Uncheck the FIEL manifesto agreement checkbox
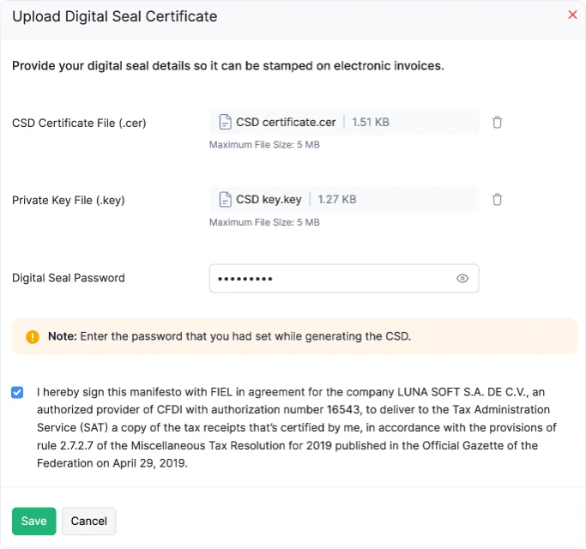 coord(17,392)
